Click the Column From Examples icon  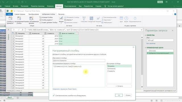click(10, 18)
